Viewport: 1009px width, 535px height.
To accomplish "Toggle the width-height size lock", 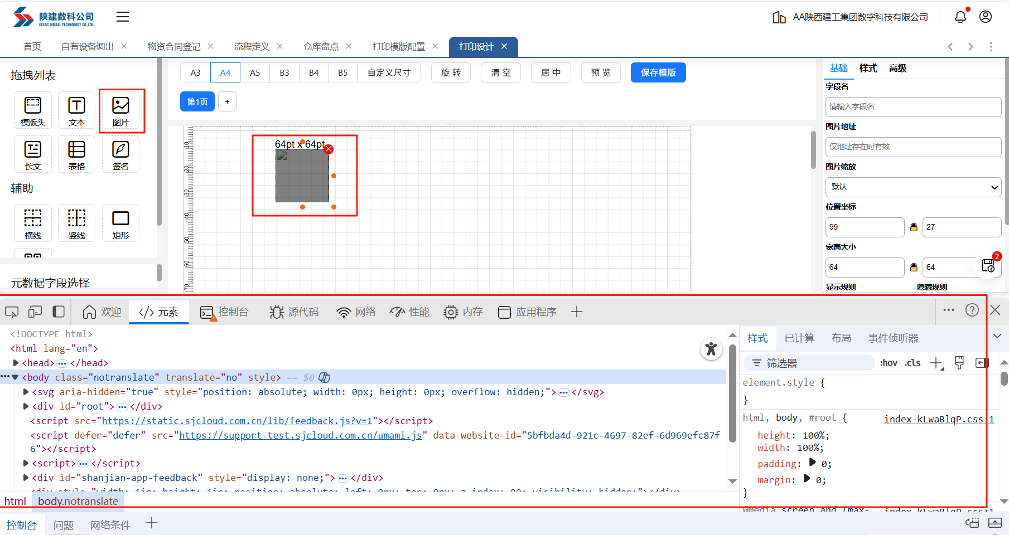I will (914, 267).
